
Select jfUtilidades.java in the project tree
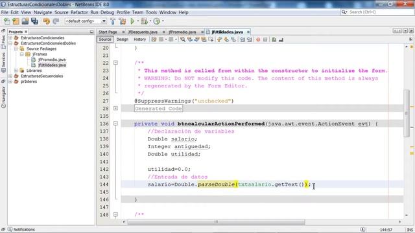(52, 65)
